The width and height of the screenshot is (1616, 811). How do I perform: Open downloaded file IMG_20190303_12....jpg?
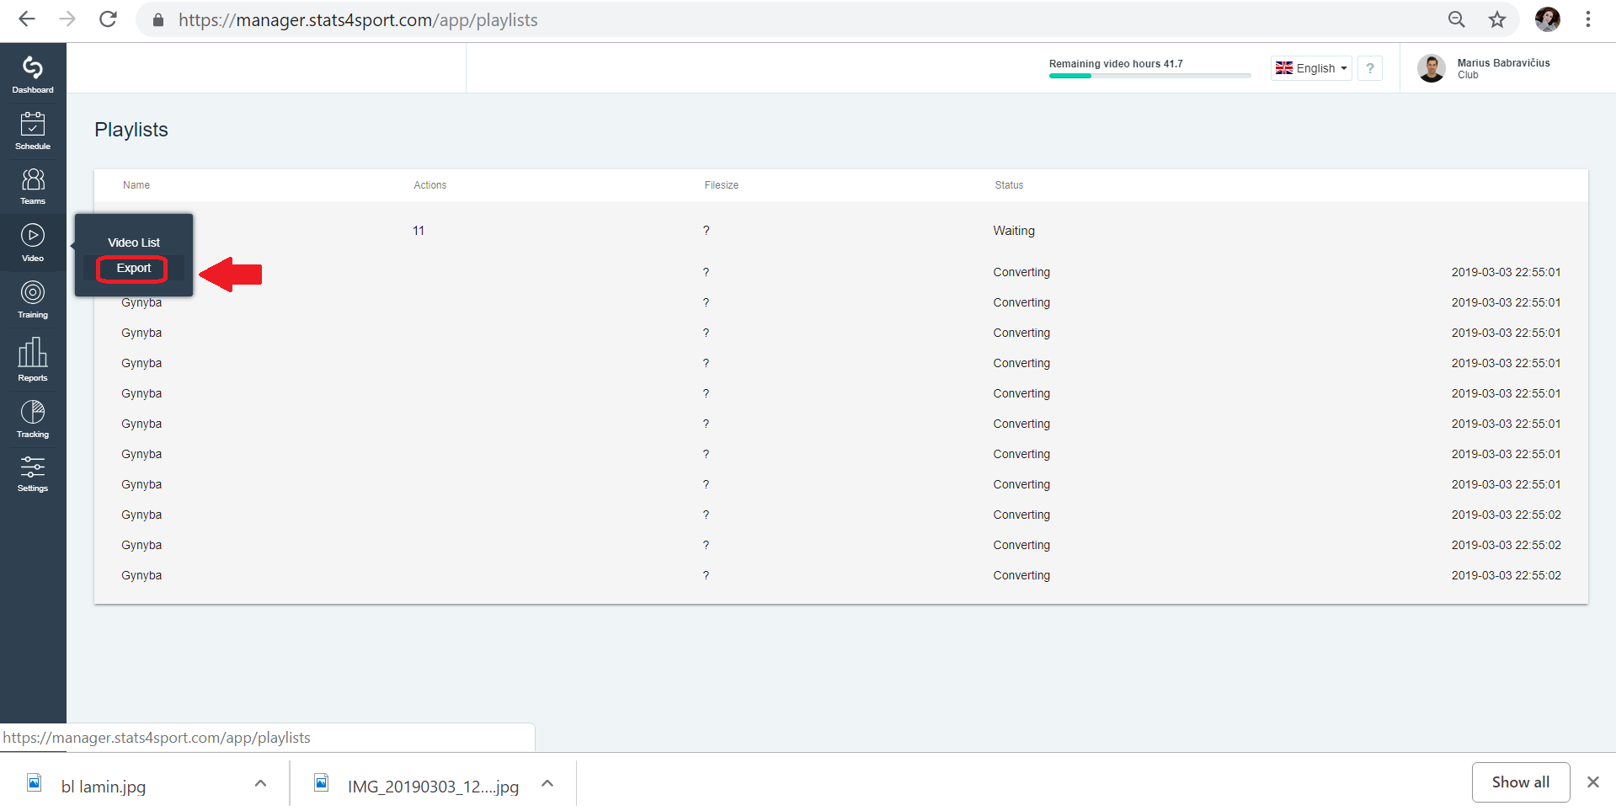click(433, 786)
